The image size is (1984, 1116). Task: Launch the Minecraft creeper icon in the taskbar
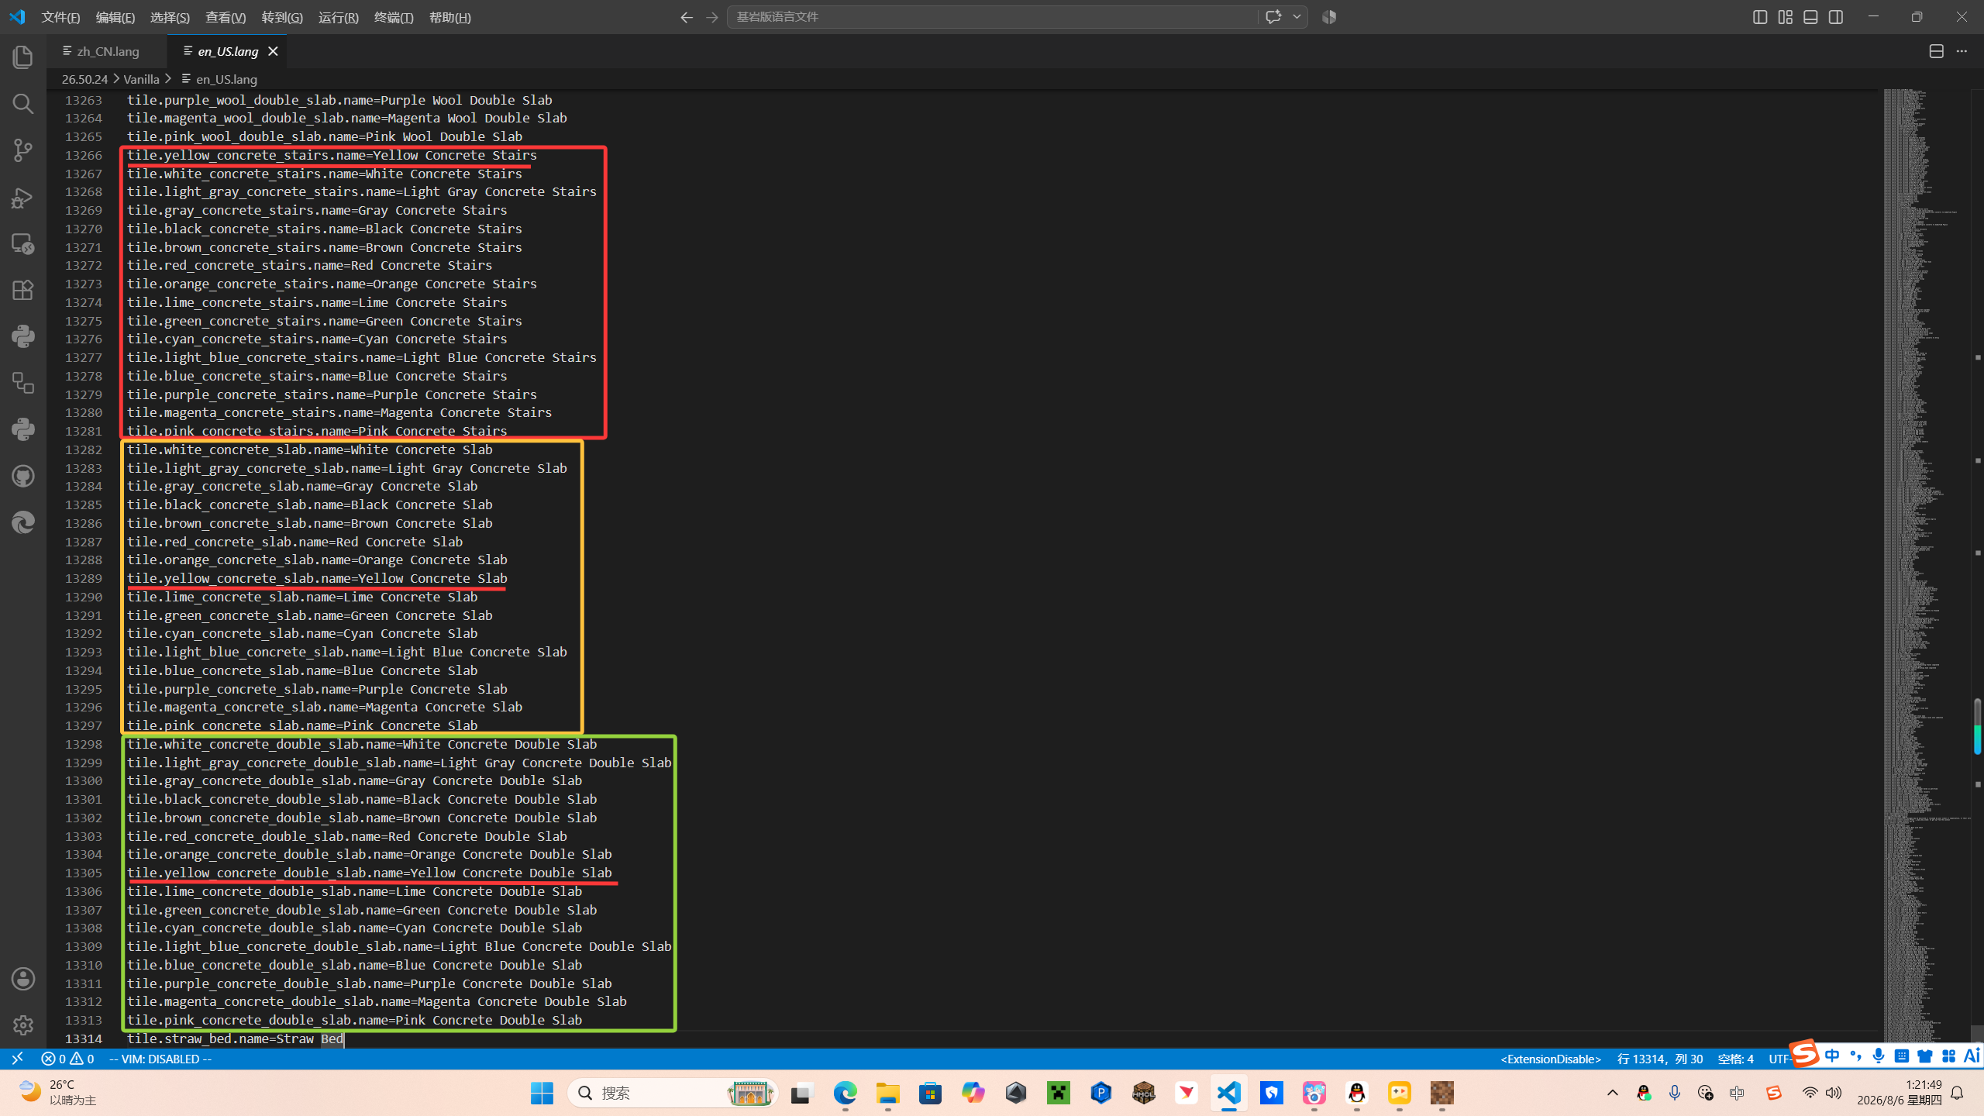click(x=1059, y=1093)
